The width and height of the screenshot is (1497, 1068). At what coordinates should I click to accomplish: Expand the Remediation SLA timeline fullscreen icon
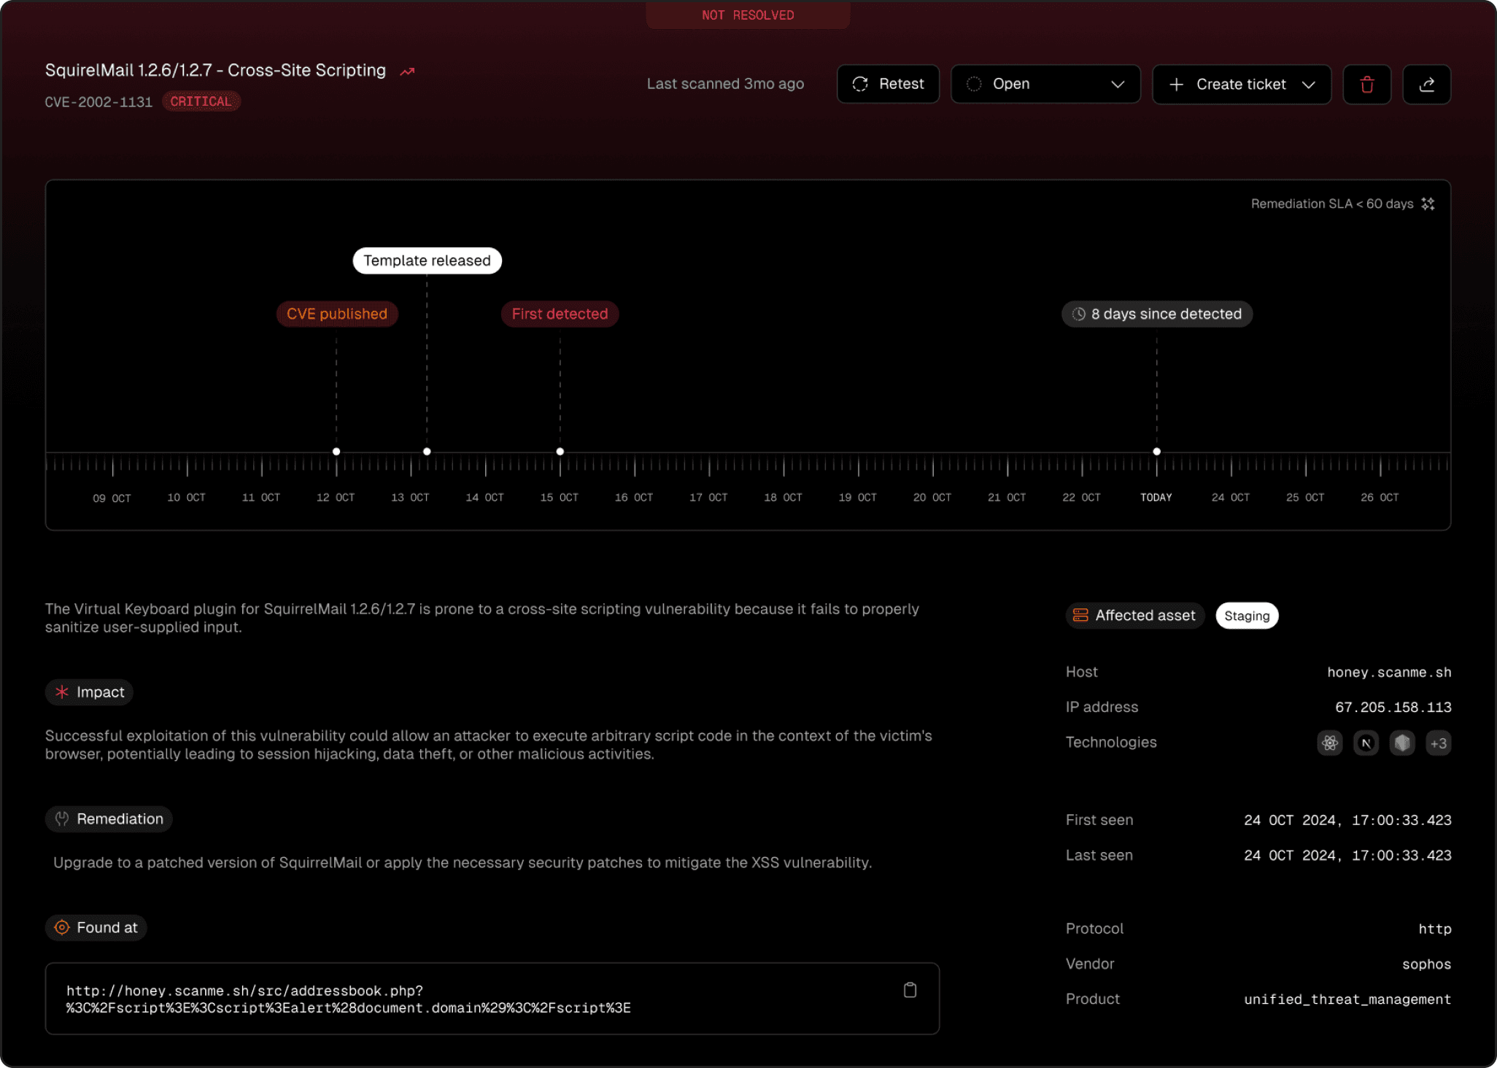click(x=1428, y=204)
